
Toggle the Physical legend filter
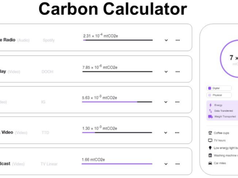[219, 95]
